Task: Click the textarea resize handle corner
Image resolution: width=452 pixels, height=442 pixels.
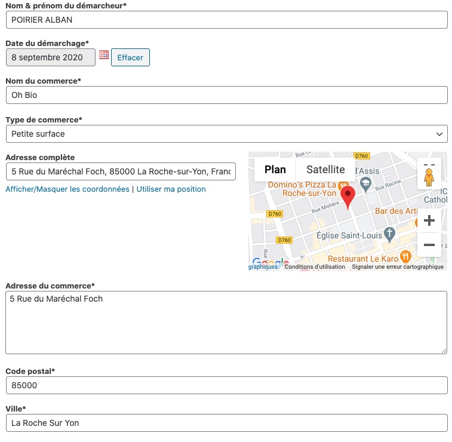Action: coord(444,351)
